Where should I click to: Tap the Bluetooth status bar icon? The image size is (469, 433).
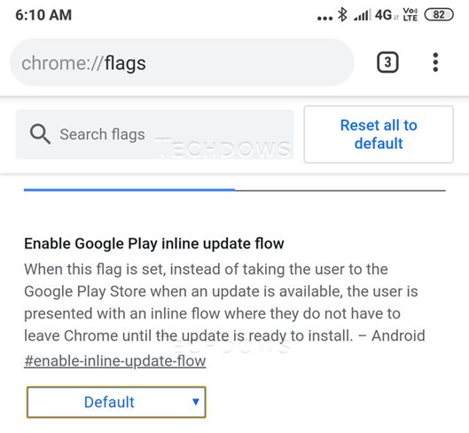coord(342,14)
